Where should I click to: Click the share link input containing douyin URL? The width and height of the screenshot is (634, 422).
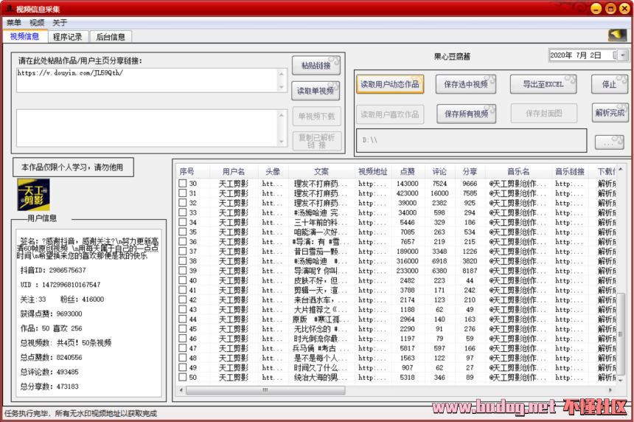[147, 80]
